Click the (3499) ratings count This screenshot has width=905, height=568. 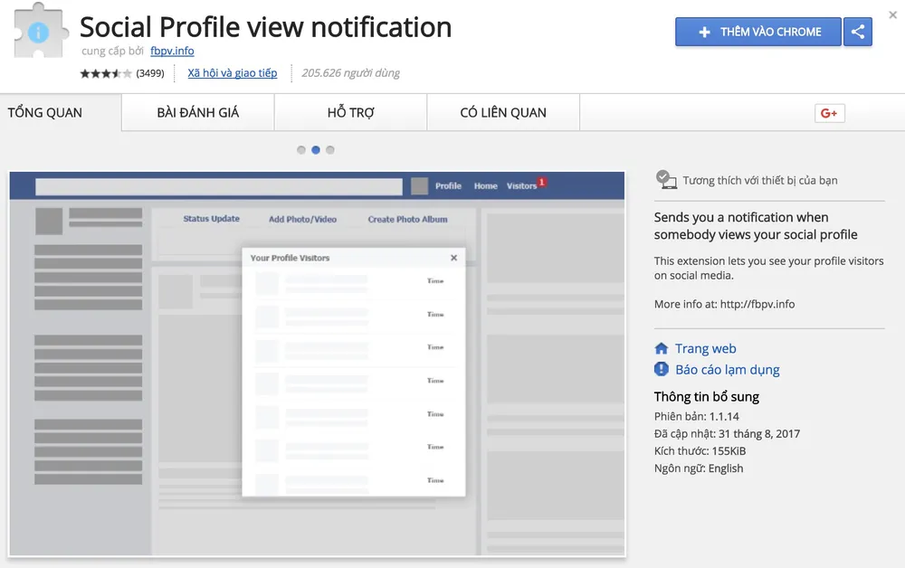click(x=150, y=73)
